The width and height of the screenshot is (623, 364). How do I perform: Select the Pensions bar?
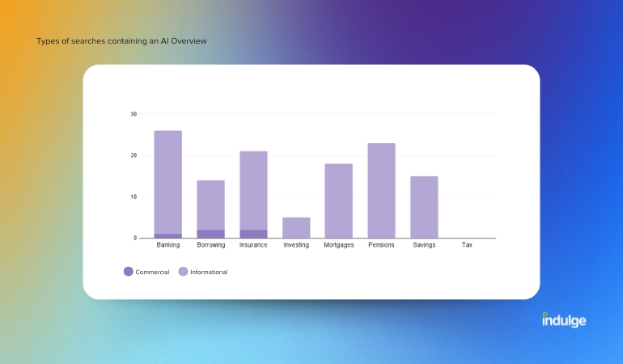pos(381,191)
